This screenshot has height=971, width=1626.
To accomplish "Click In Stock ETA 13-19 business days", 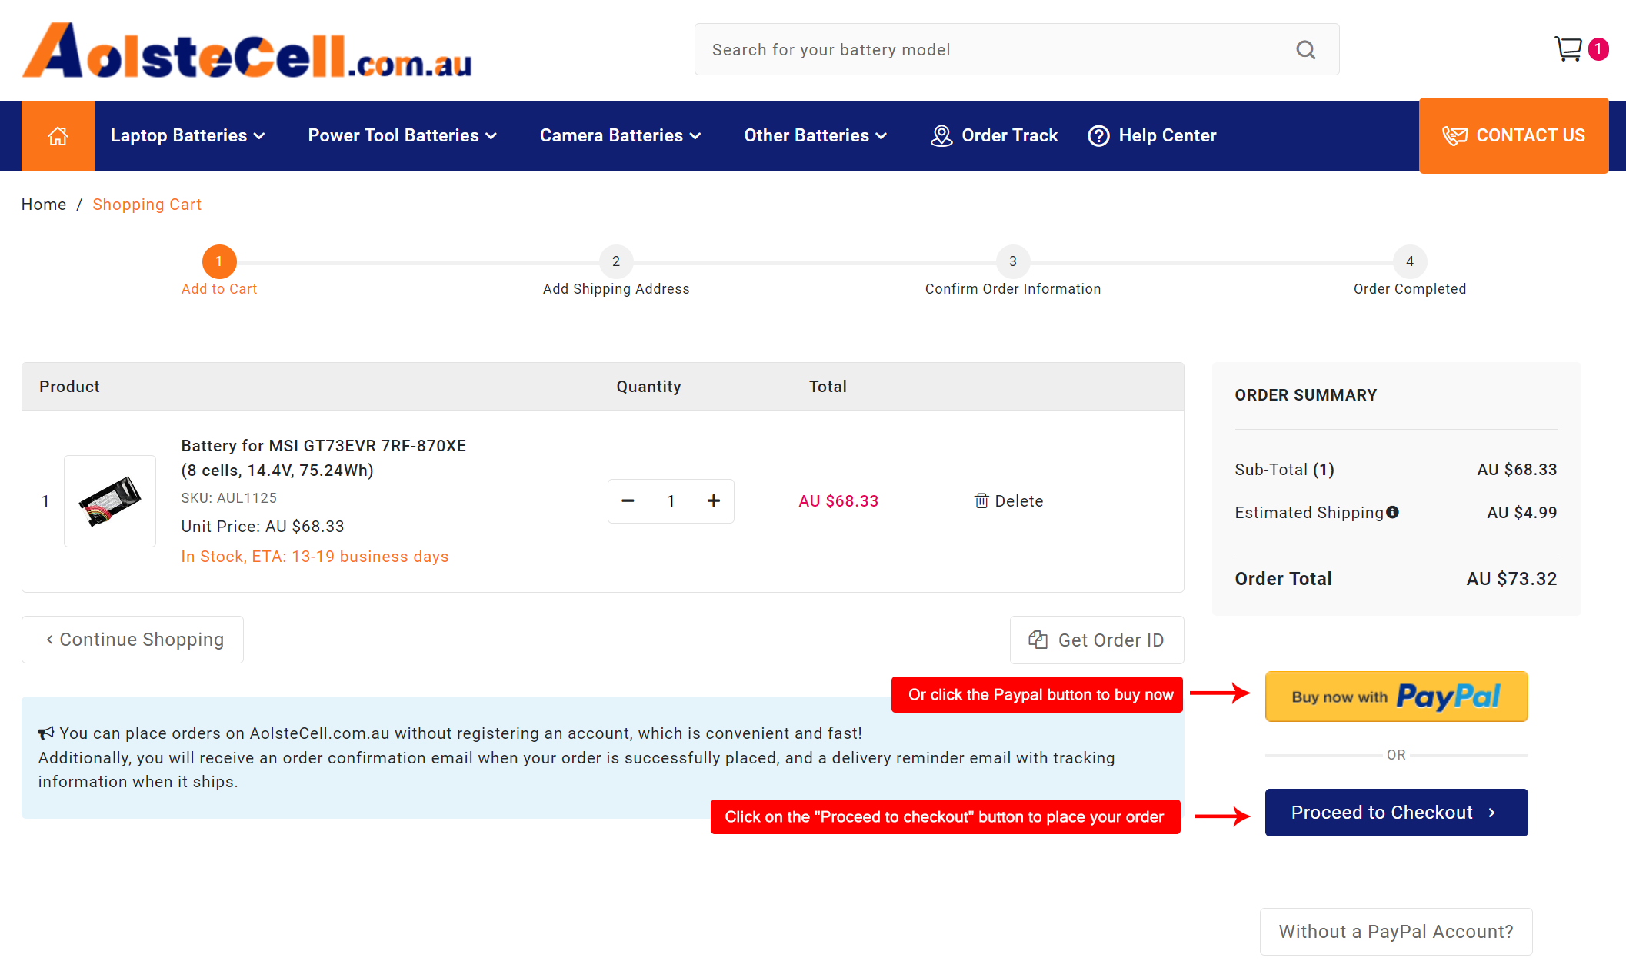I will click(315, 557).
